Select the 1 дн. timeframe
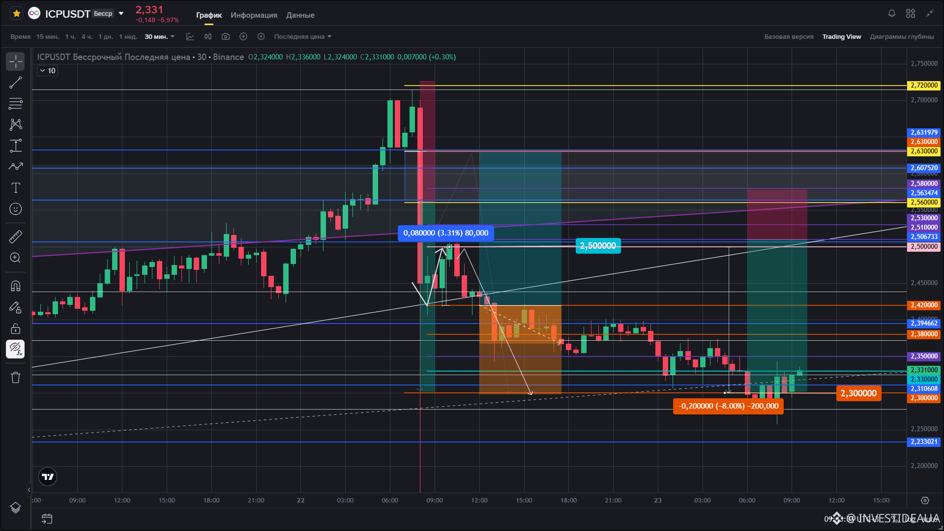944x531 pixels. tap(106, 37)
